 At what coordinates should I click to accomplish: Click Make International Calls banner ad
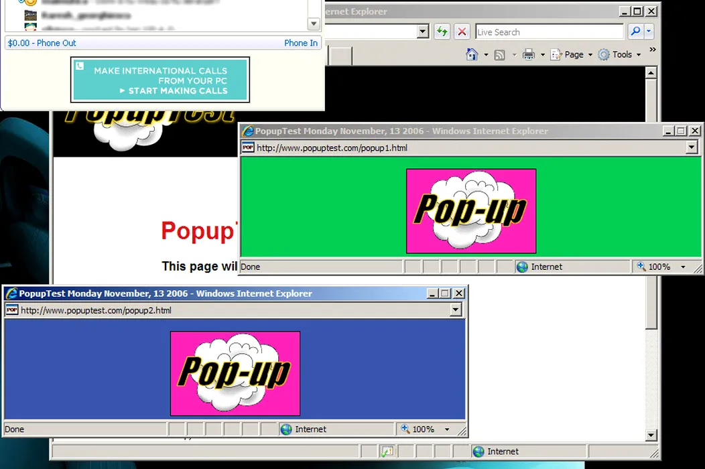160,80
